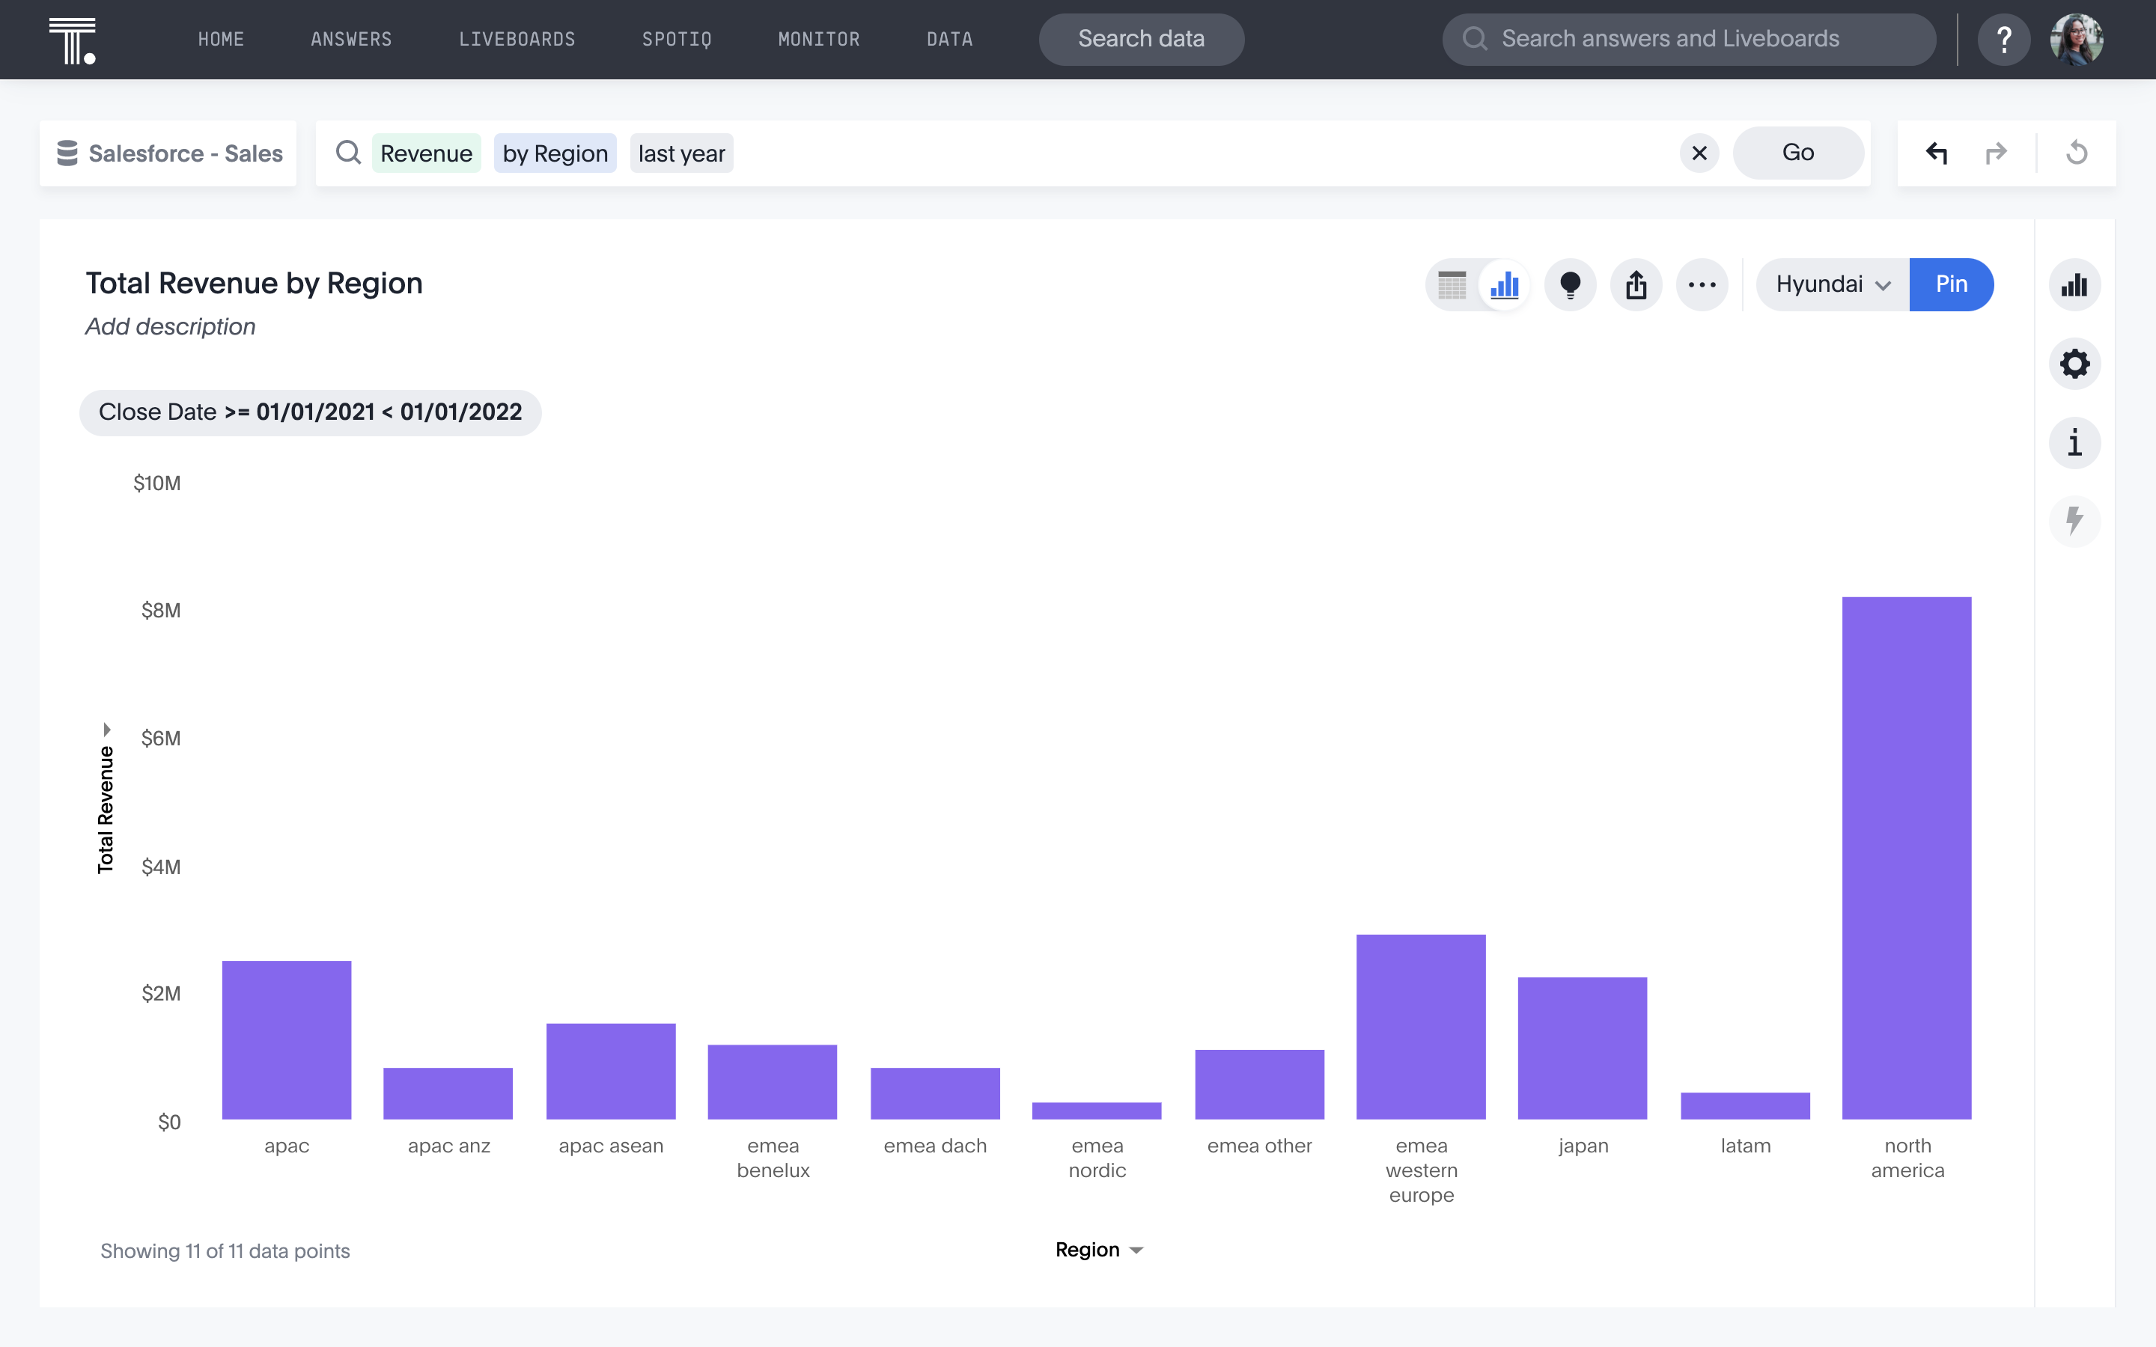Switch to table view icon
This screenshot has width=2156, height=1347.
click(1452, 285)
